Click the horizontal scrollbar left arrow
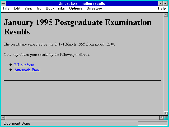The image size is (169, 127). (x=3, y=117)
